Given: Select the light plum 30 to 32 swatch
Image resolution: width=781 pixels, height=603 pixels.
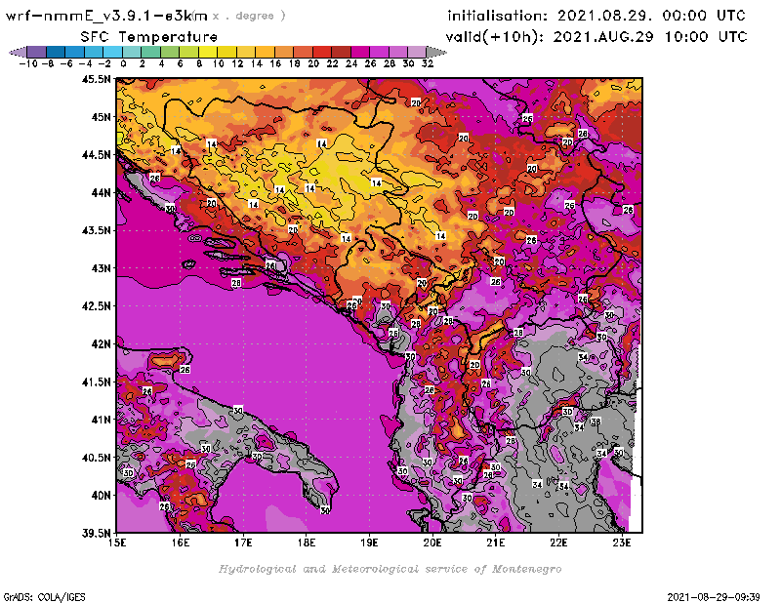Looking at the screenshot, I should (417, 52).
